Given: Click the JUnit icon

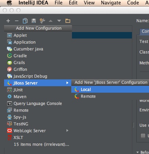Looking at the screenshot, I should pyautogui.click(x=10, y=90).
